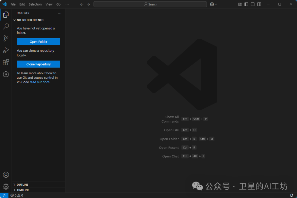Toggle the bottom panel layout button
Viewport: 297px width, 198px height.
[252, 4]
